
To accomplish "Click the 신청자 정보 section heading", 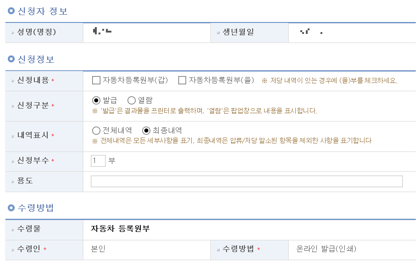I will [43, 11].
